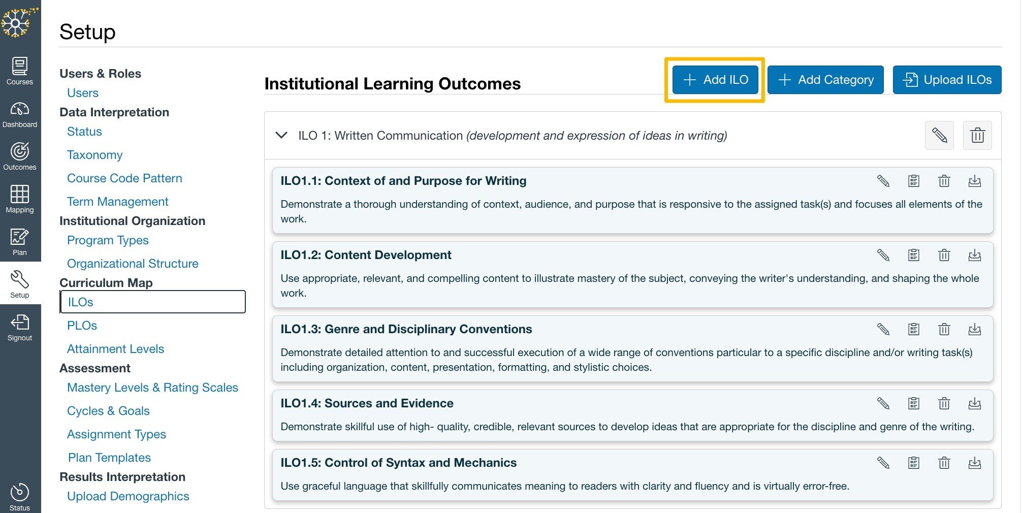Collapse the ILO 1 Written Communication section
The height and width of the screenshot is (513, 1022).
281,135
